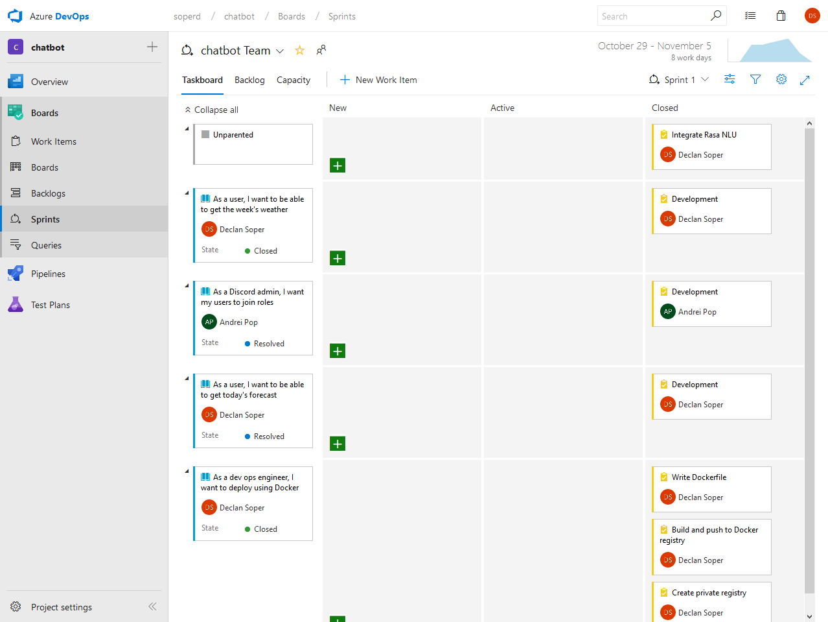The width and height of the screenshot is (828, 622).
Task: Switch to the Backlog tab
Action: (x=249, y=80)
